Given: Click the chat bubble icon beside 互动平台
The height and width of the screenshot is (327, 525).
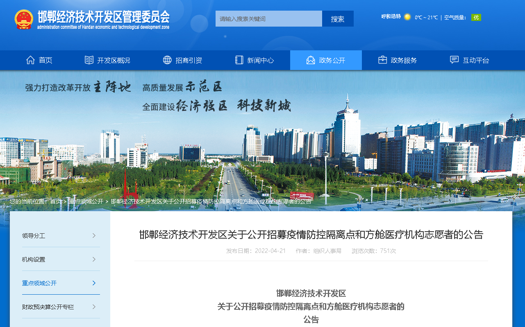Looking at the screenshot, I should point(454,60).
